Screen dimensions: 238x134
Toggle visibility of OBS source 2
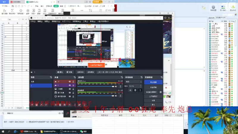click(70, 85)
